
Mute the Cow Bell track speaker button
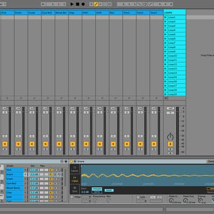coord(45,144)
